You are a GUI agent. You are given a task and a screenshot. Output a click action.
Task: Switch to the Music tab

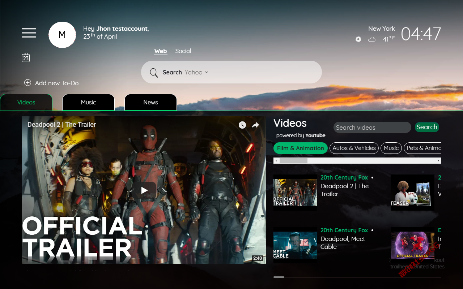[x=89, y=102]
